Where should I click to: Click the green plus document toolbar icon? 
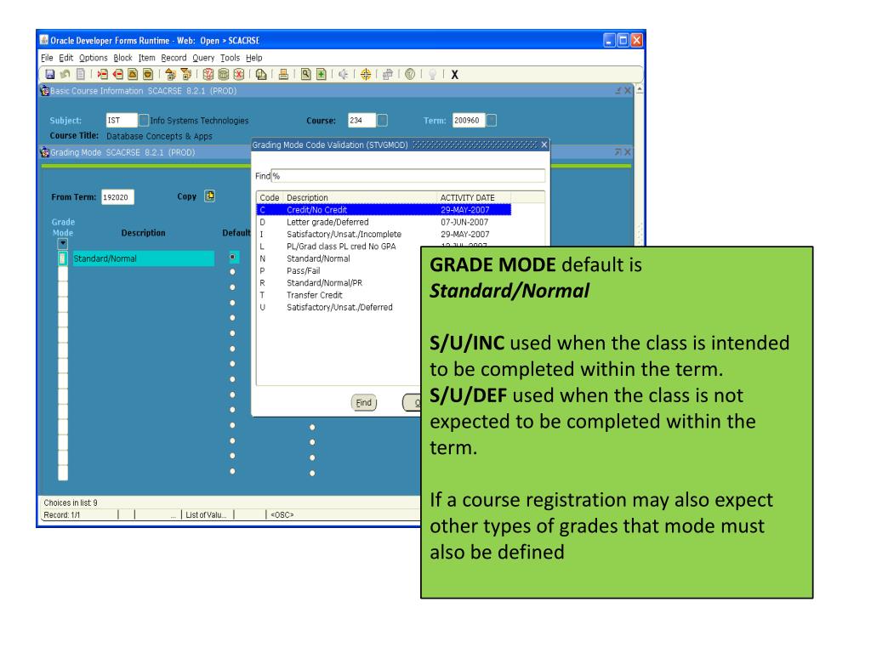pyautogui.click(x=321, y=74)
